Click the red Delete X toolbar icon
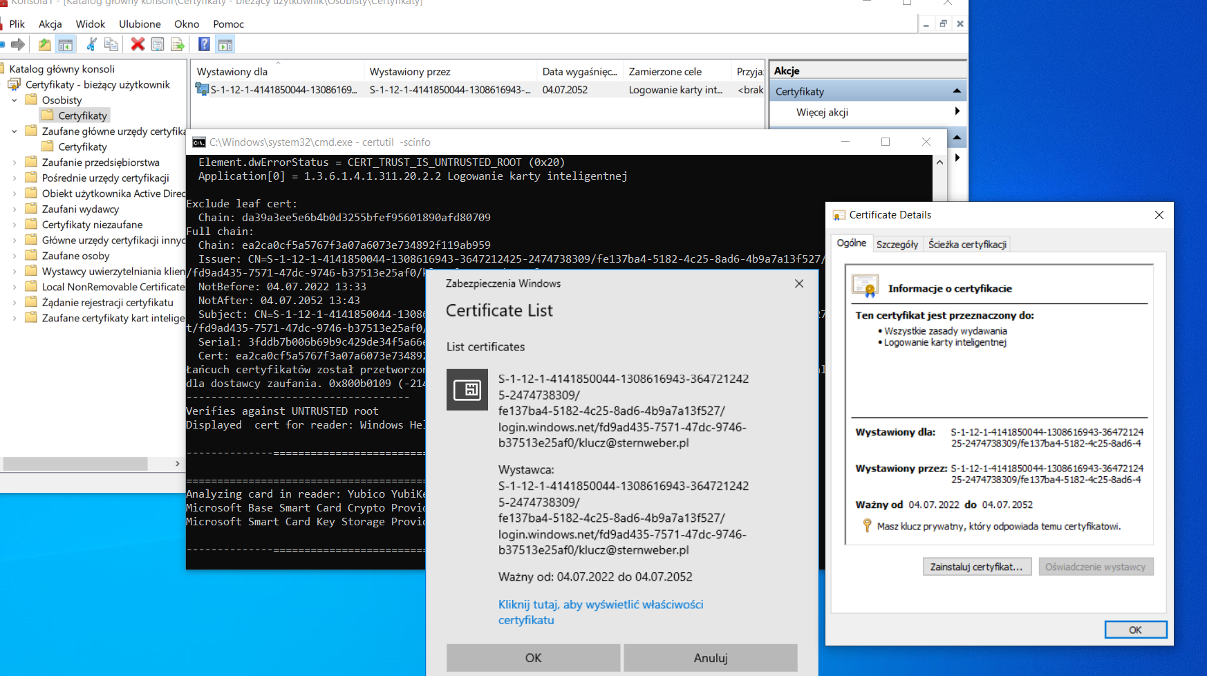 [x=138, y=45]
